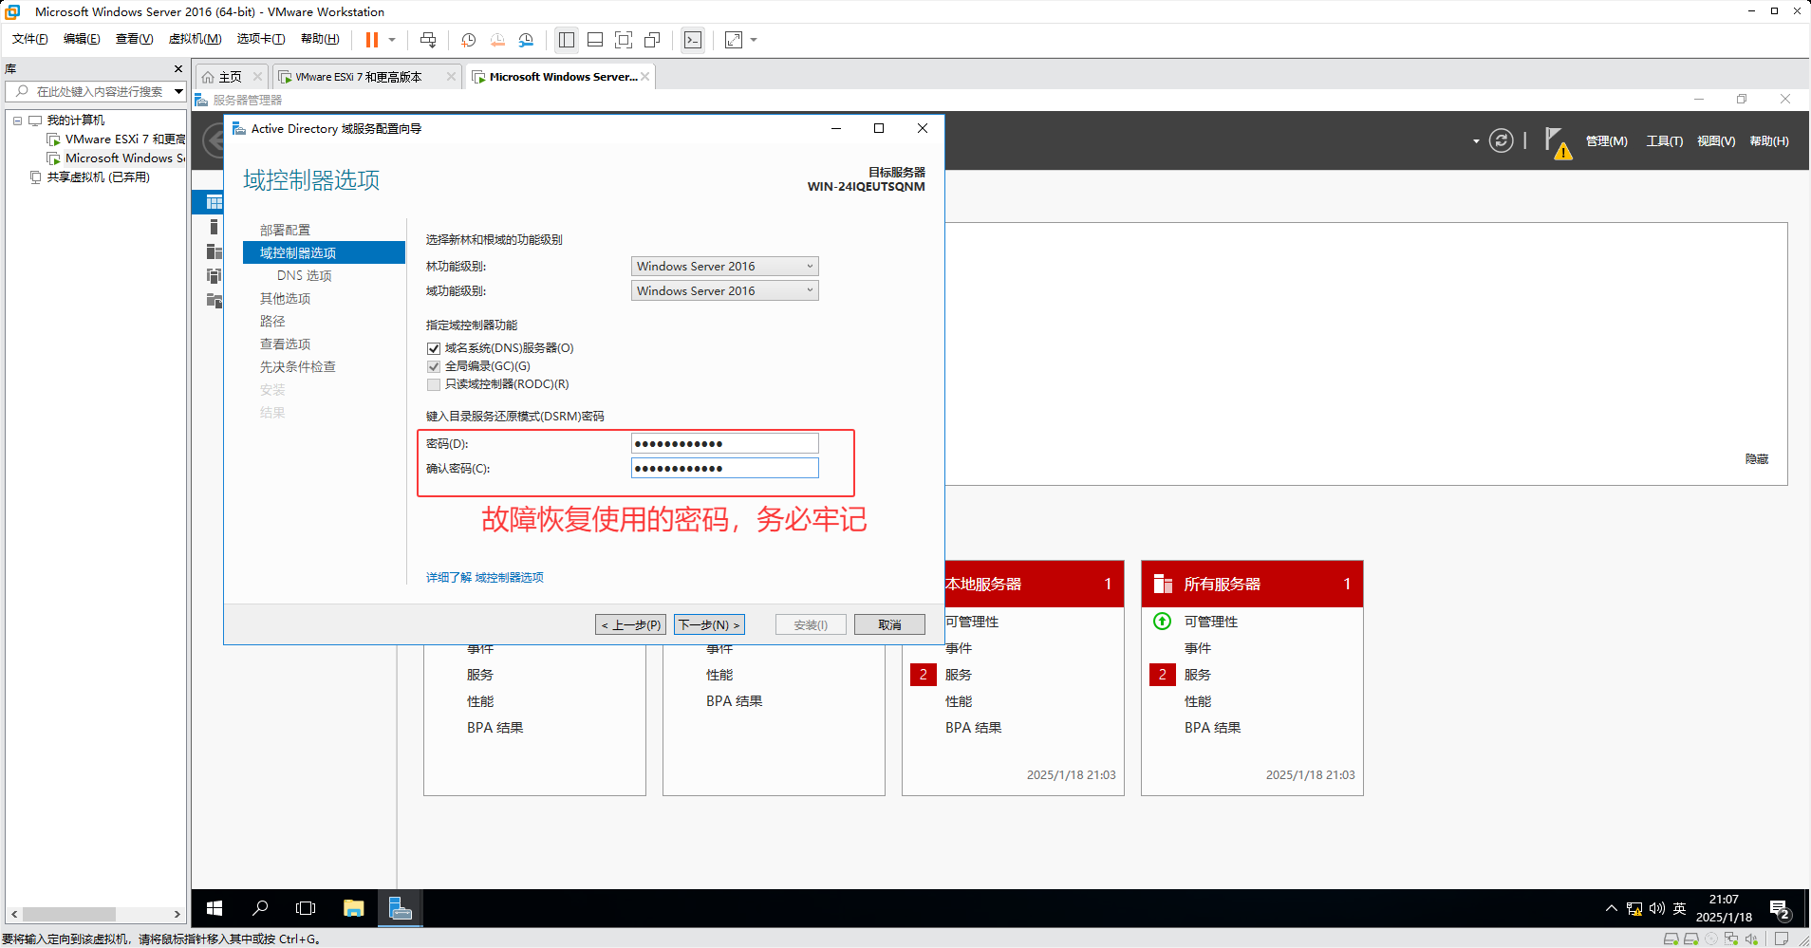Open the 详细了解 域控制器选项 link
The image size is (1811, 948).
484,577
